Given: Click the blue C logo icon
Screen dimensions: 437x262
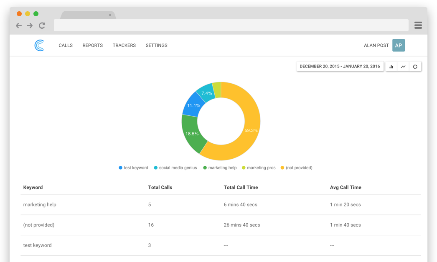Looking at the screenshot, I should click(x=39, y=45).
